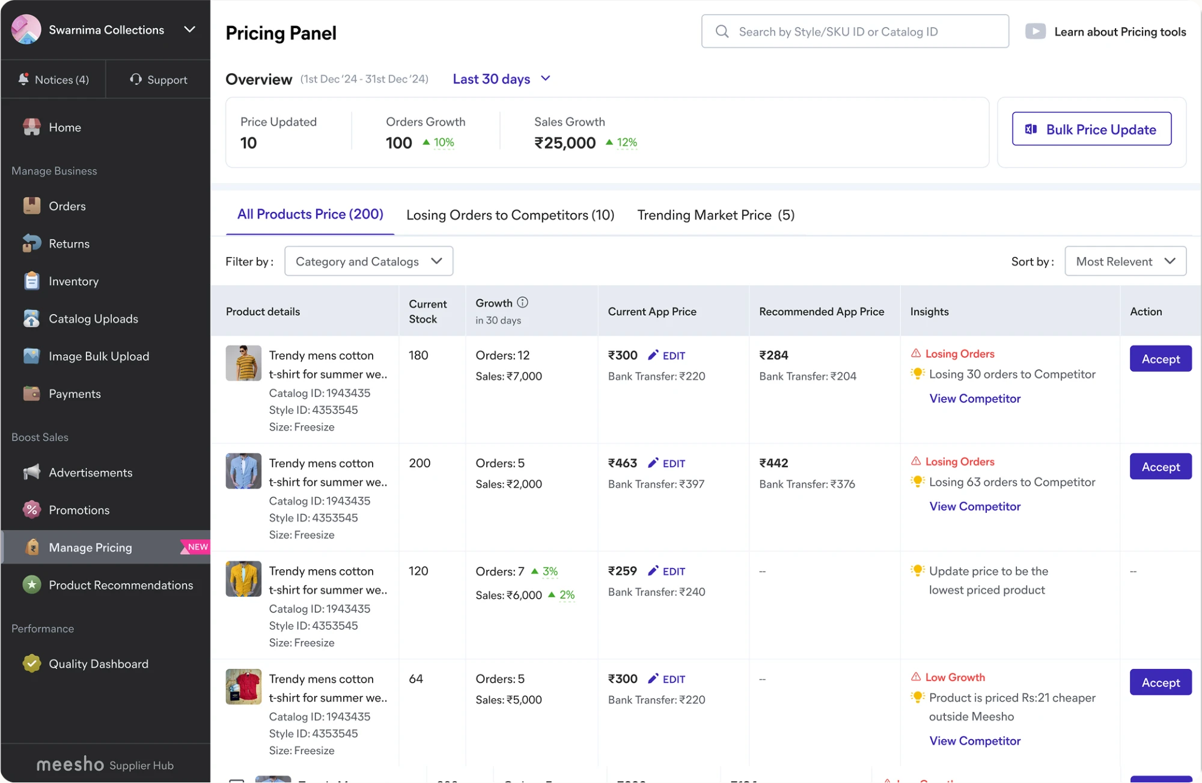Image resolution: width=1202 pixels, height=783 pixels.
Task: Accept action for the Low Growth product
Action: (1161, 682)
